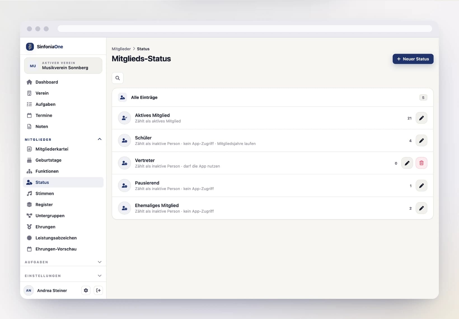Open Register in the sidebar
The width and height of the screenshot is (459, 319).
(63, 205)
